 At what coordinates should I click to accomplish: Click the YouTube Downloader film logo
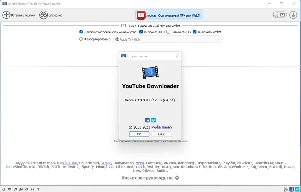(150, 72)
